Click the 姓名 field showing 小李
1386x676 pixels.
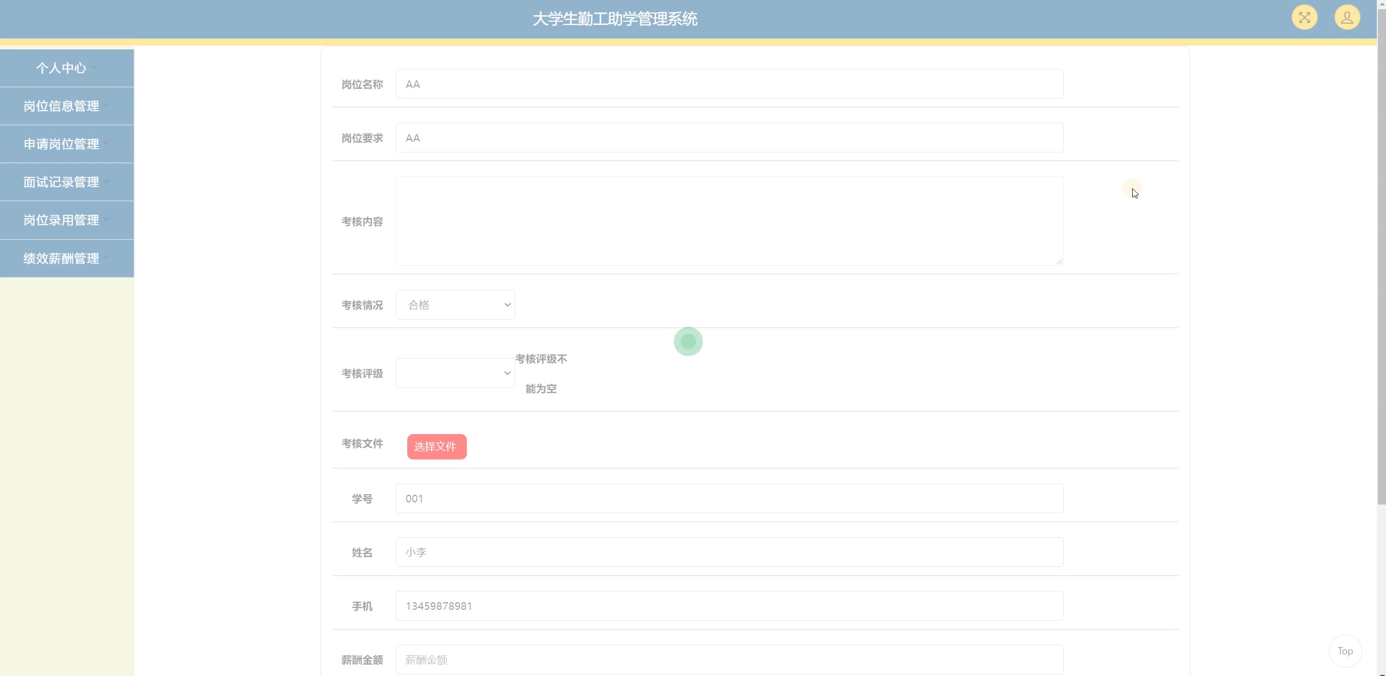point(729,552)
